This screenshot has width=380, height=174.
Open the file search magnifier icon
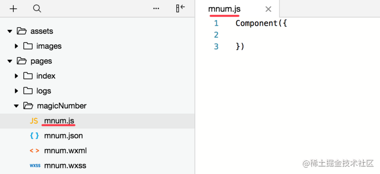(x=37, y=9)
